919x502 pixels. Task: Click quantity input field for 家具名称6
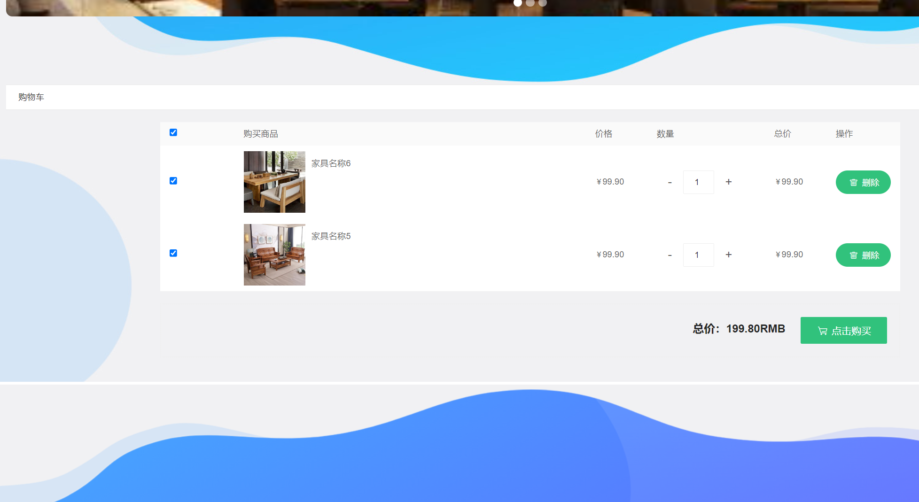[698, 182]
